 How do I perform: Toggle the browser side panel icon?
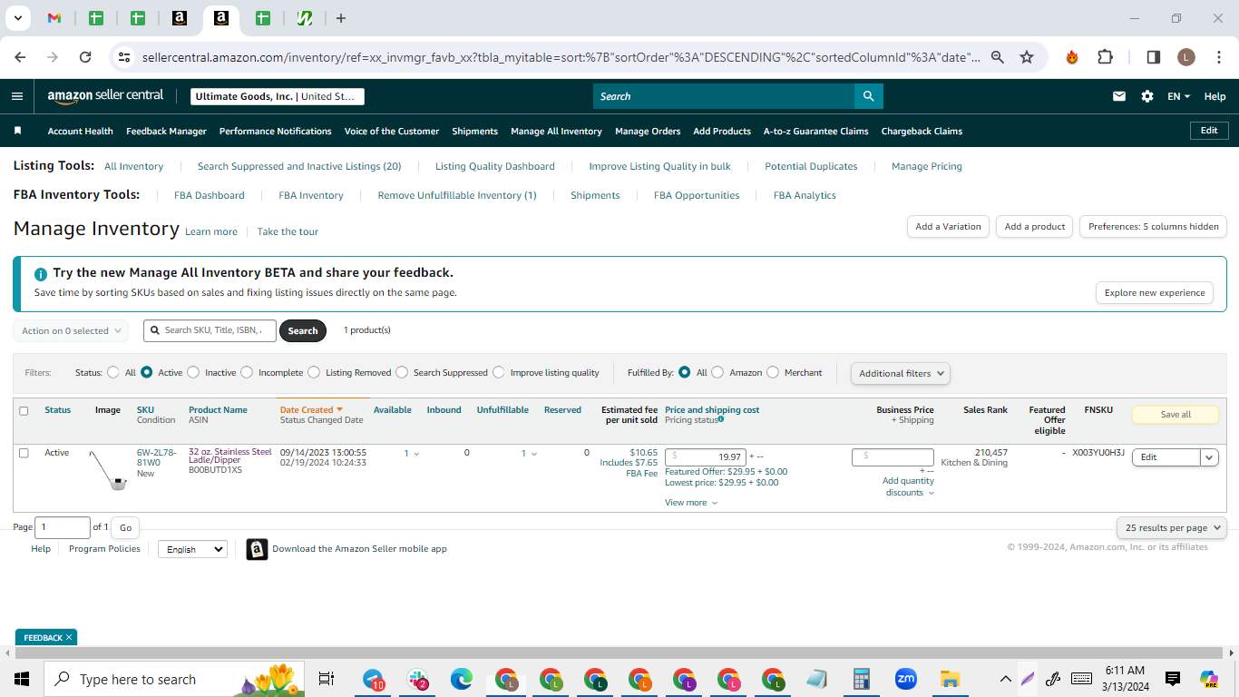1154,57
